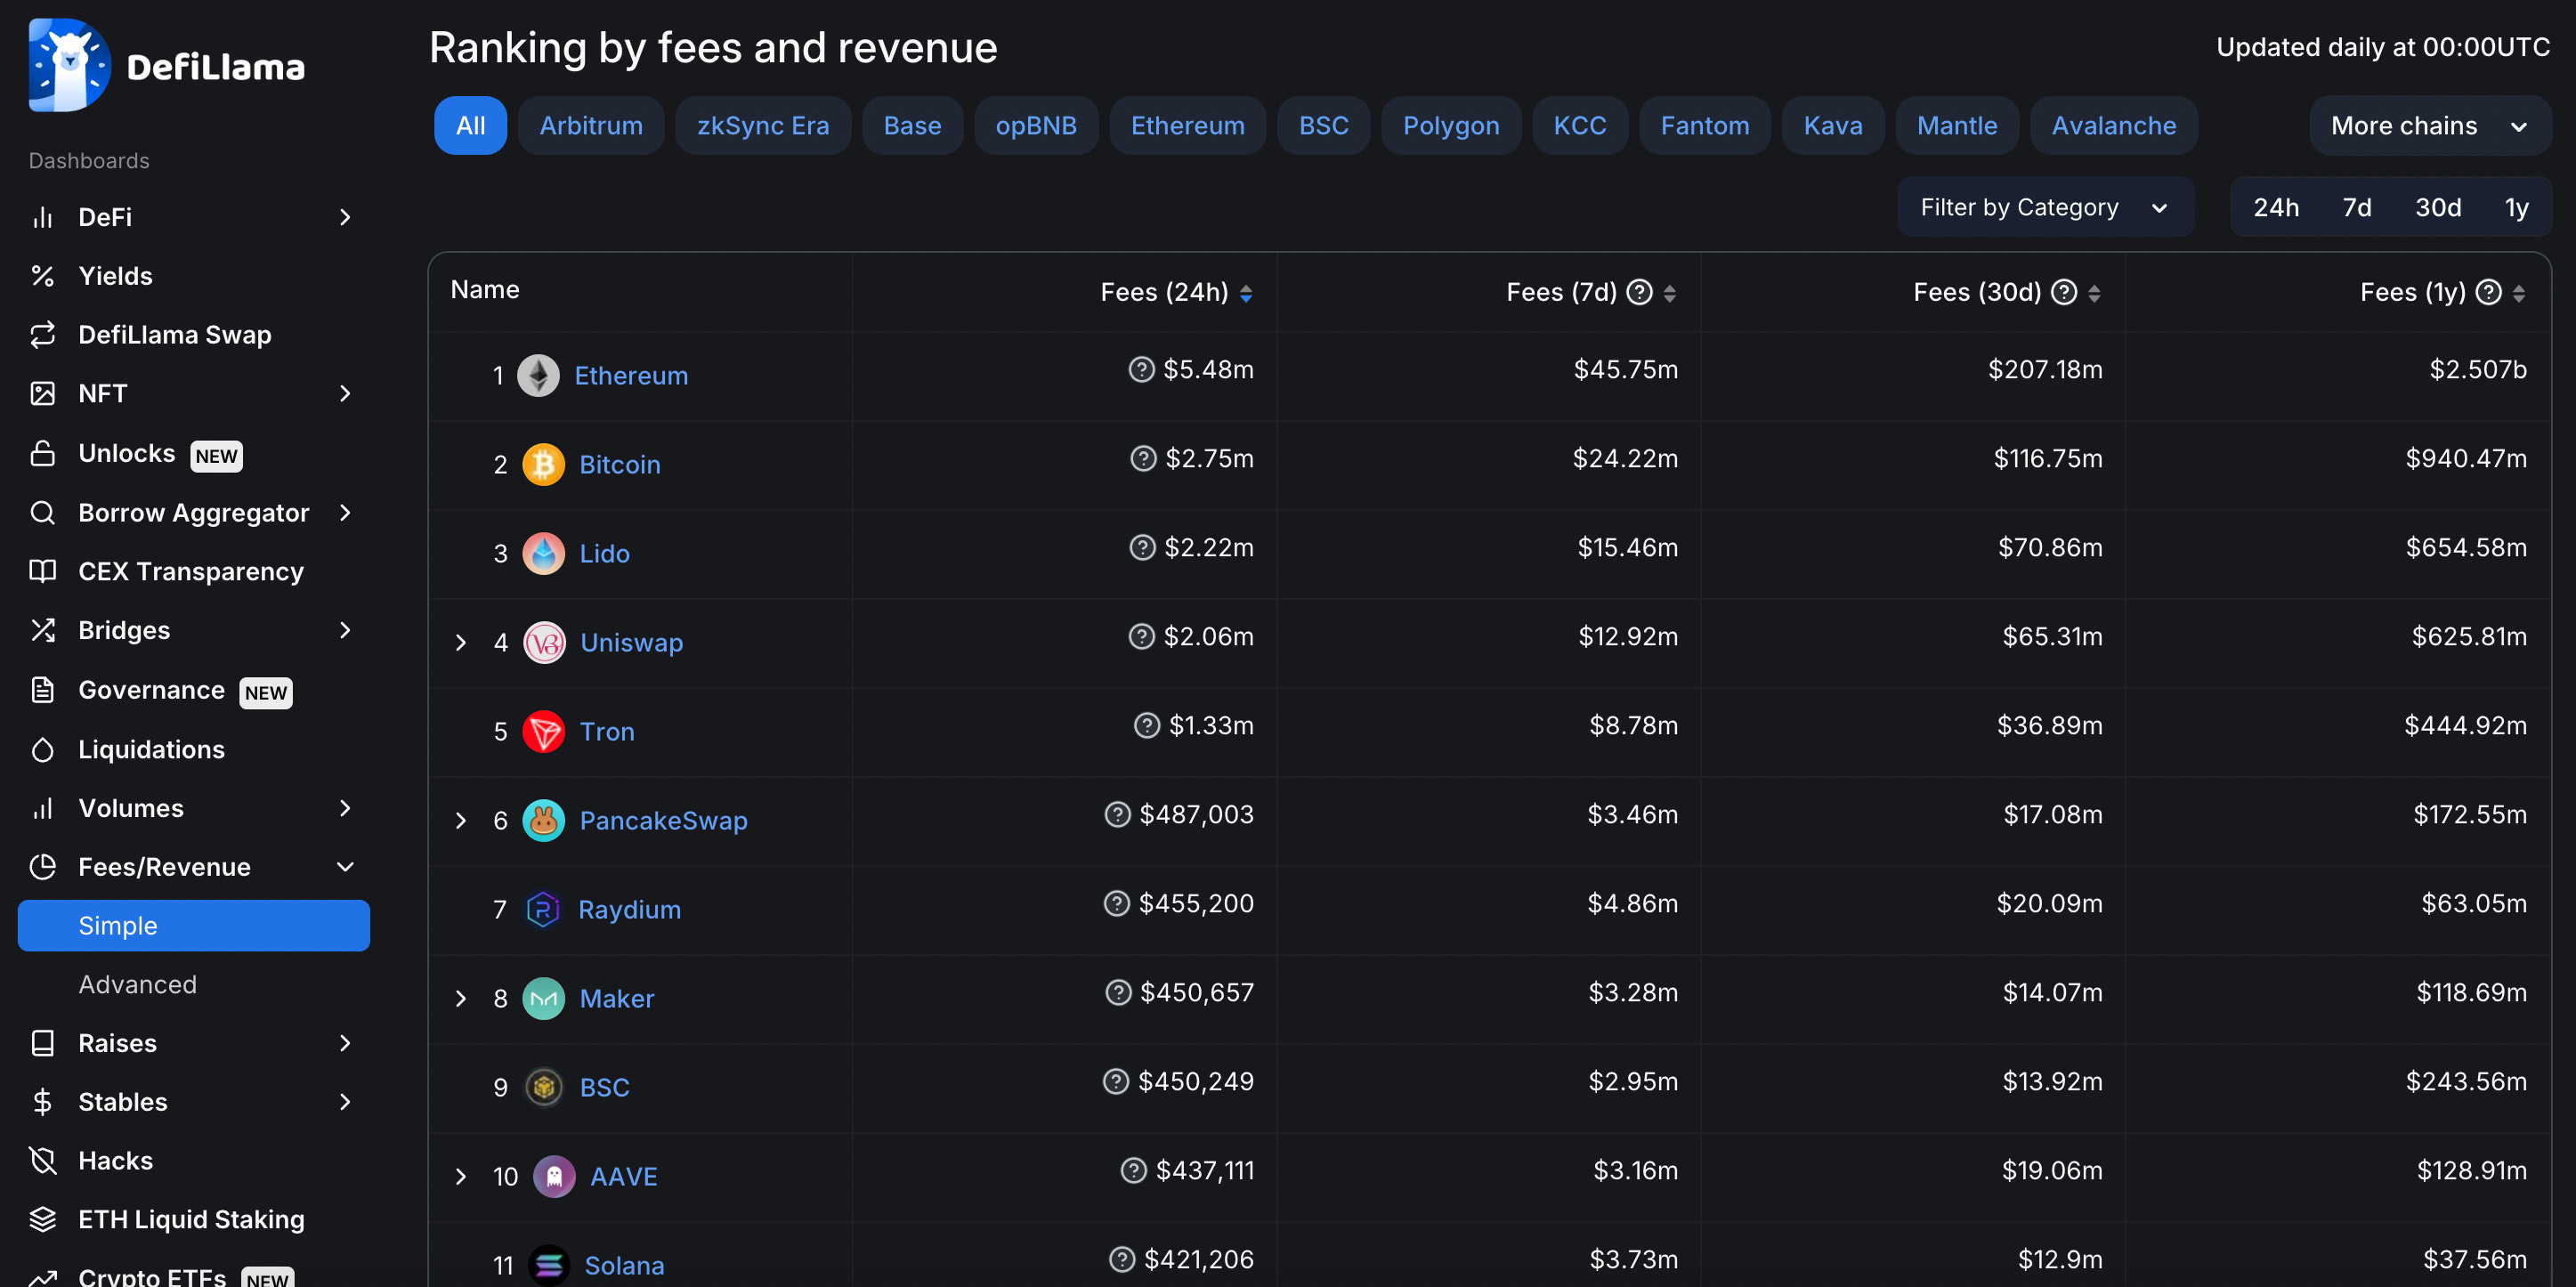Viewport: 2576px width, 1287px height.
Task: Click the info icon beside PancakeSwap's $487,003
Action: coord(1117,815)
